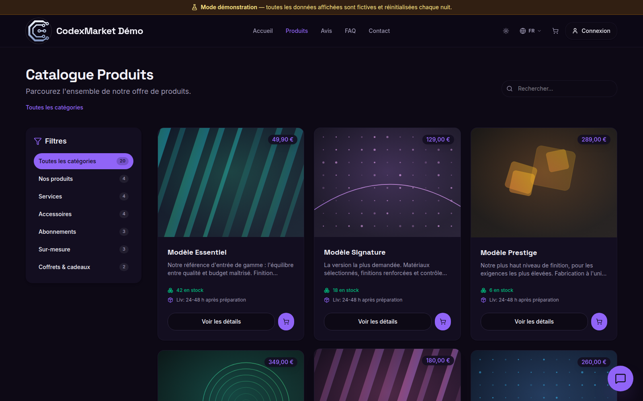The image size is (643, 401).
Task: Filter by Coffrets & cadeaux category
Action: pos(84,267)
